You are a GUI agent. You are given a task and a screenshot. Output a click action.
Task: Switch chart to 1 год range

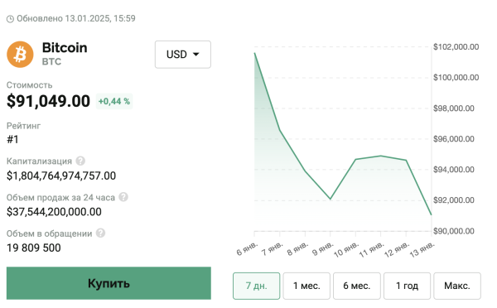pos(407,286)
